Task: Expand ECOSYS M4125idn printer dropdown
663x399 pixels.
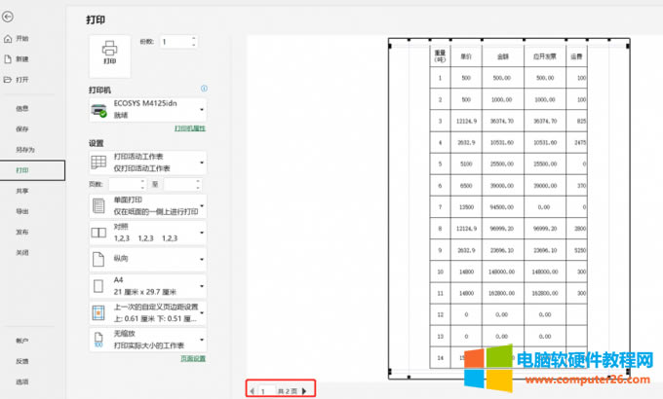Action: (147, 110)
